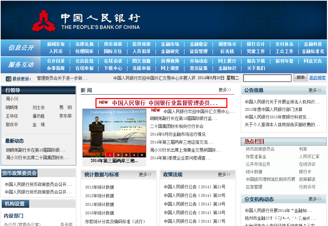Screen dimensions: 328x226
Task: Expand 更多 in the 政策法规 section
Action: click(x=224, y=174)
